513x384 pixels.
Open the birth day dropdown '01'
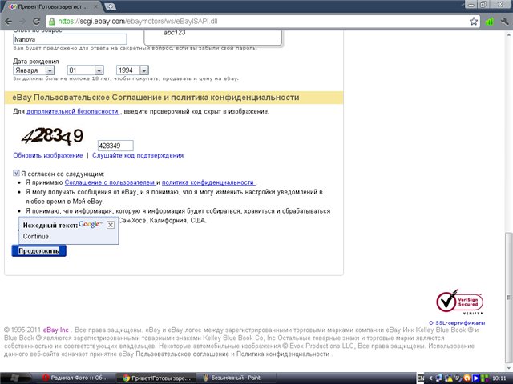pos(86,70)
